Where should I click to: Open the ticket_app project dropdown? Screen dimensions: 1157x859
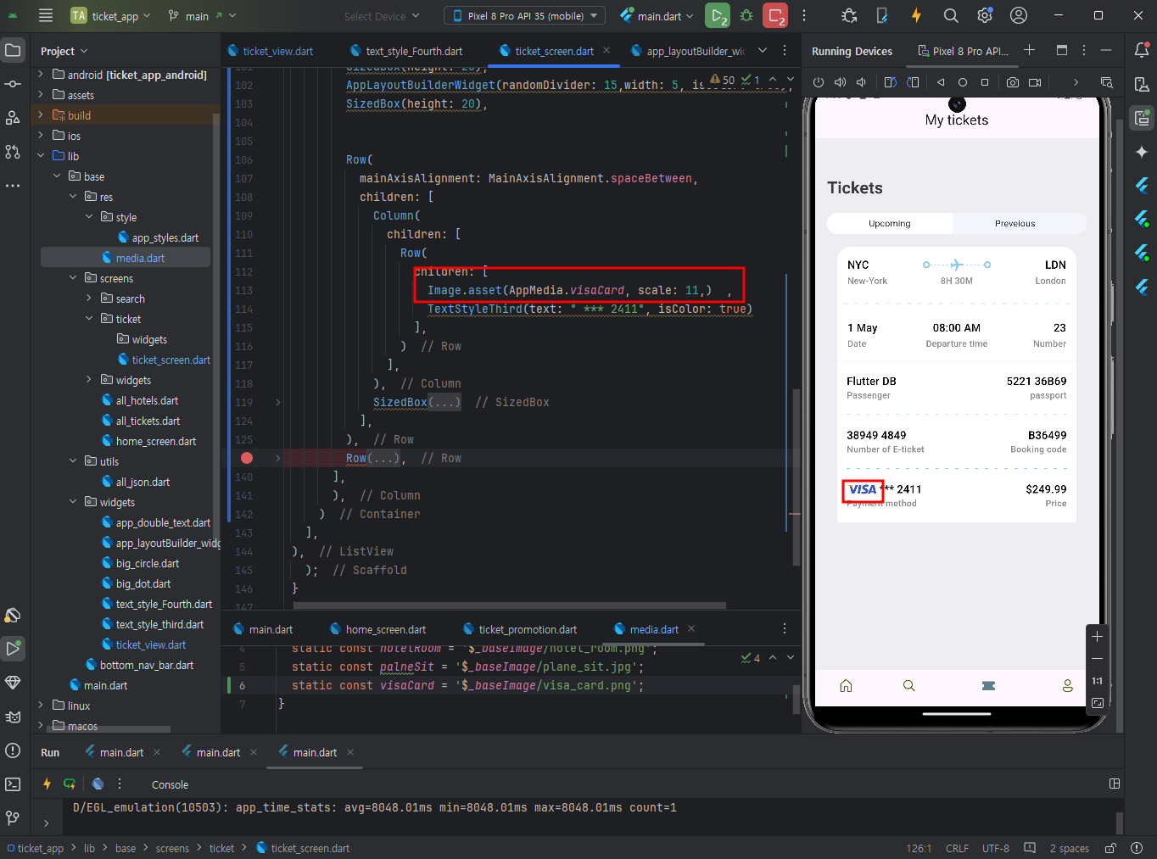[111, 15]
